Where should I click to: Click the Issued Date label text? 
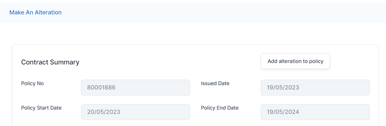(215, 83)
